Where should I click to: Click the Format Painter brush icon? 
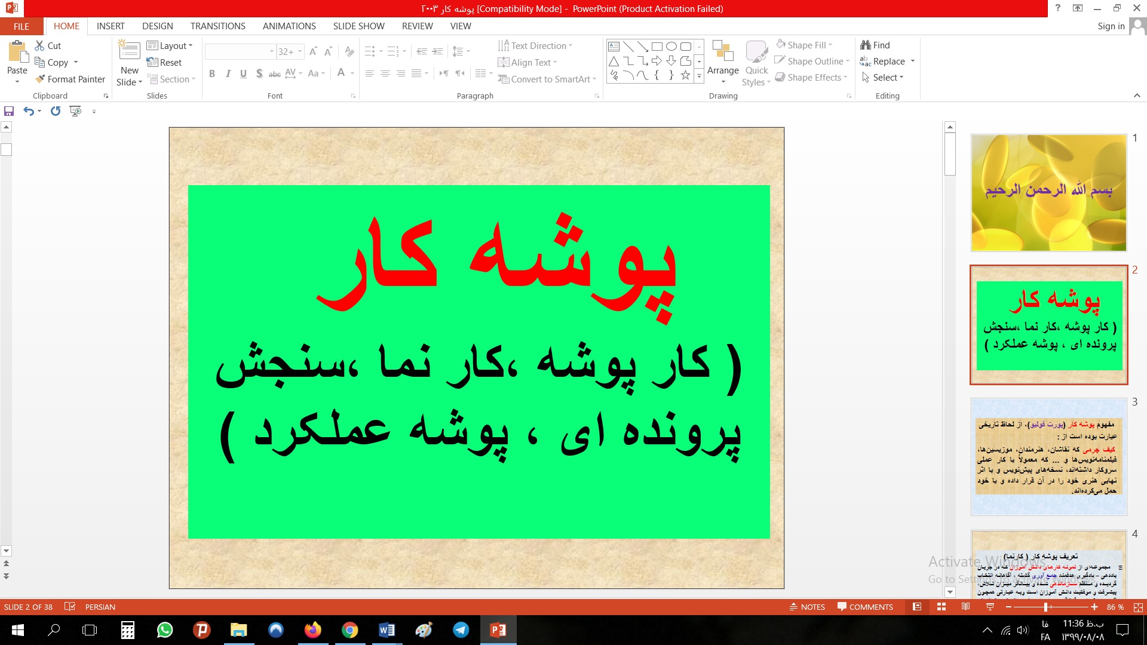(x=40, y=79)
